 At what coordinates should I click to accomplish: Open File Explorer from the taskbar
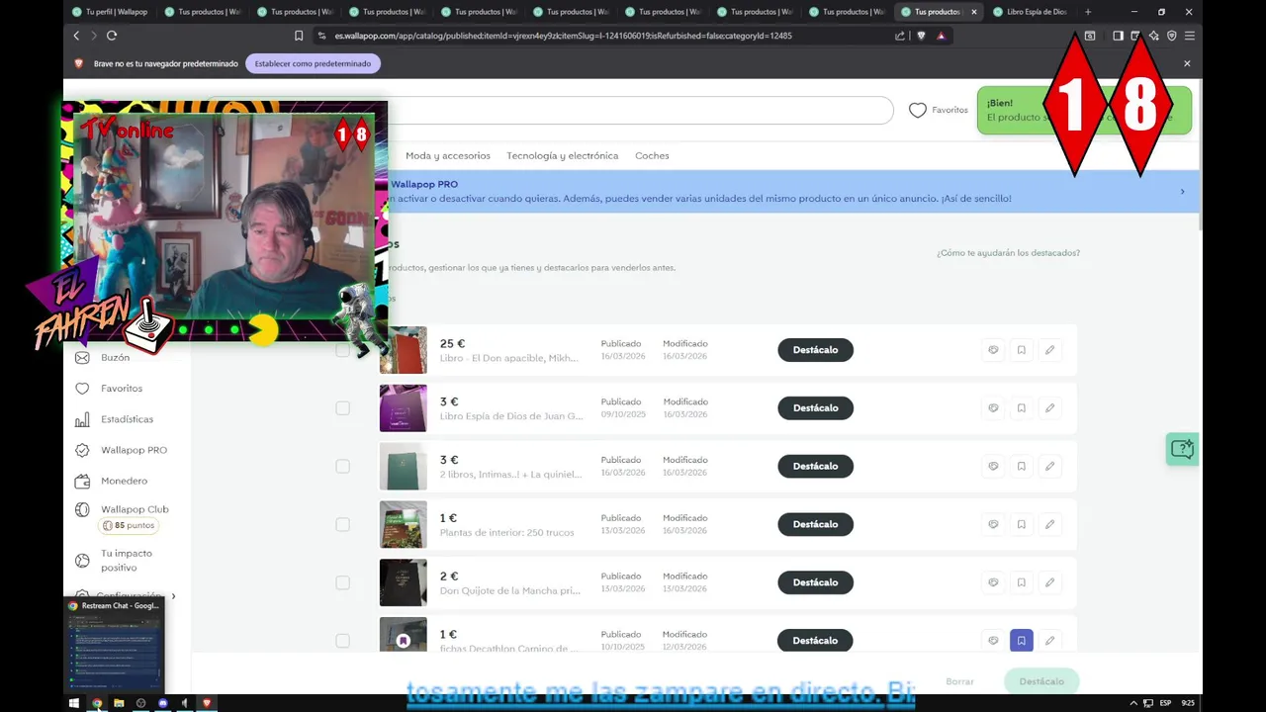pos(119,703)
